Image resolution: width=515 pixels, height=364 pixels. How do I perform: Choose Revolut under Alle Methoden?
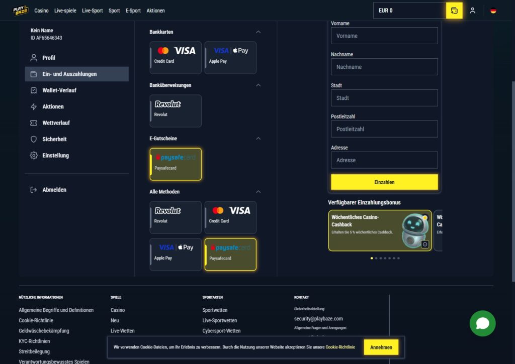coord(176,217)
